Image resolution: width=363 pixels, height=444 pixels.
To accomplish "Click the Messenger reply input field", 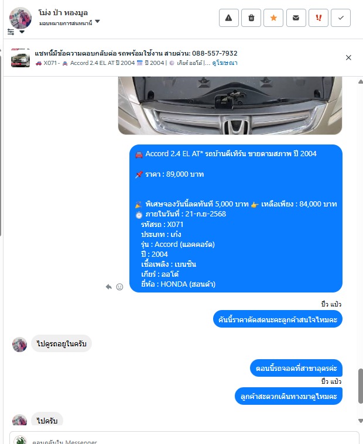I will pyautogui.click(x=184, y=438).
